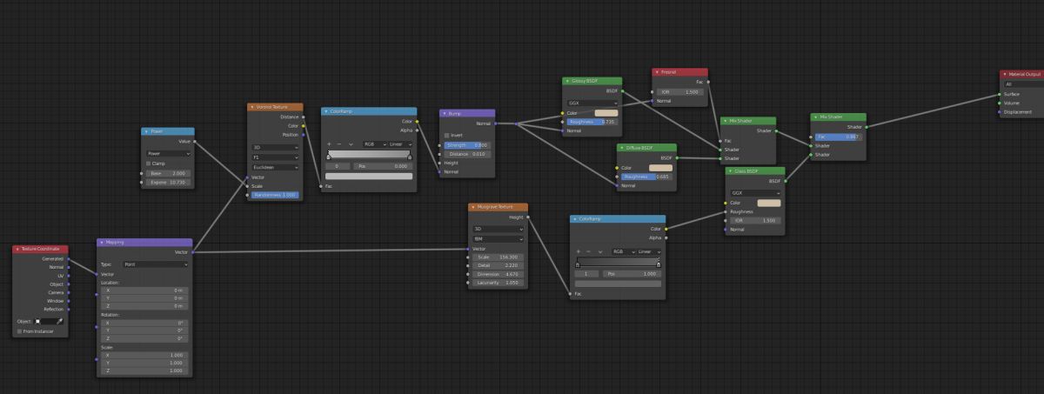
Task: Open the Power operation dropdown
Action: point(169,153)
